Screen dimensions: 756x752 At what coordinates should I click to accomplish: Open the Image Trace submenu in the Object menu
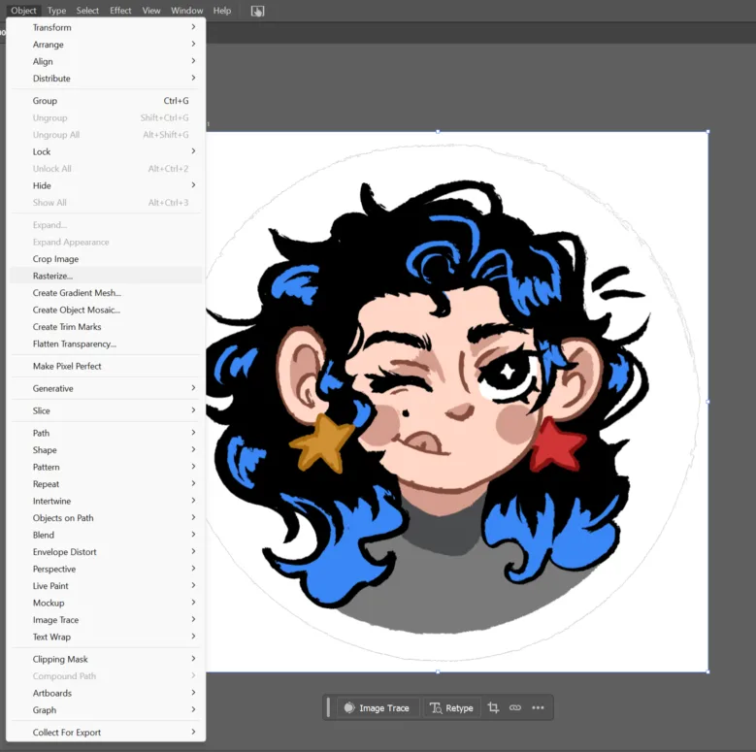(x=106, y=620)
